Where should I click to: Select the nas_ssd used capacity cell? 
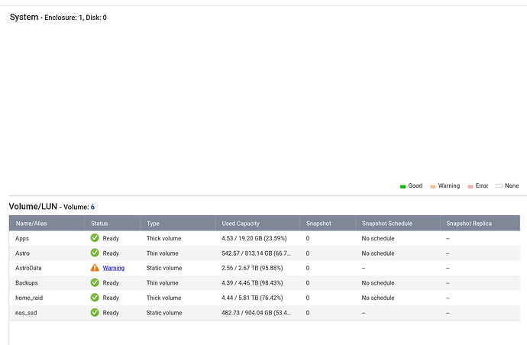[x=254, y=313]
